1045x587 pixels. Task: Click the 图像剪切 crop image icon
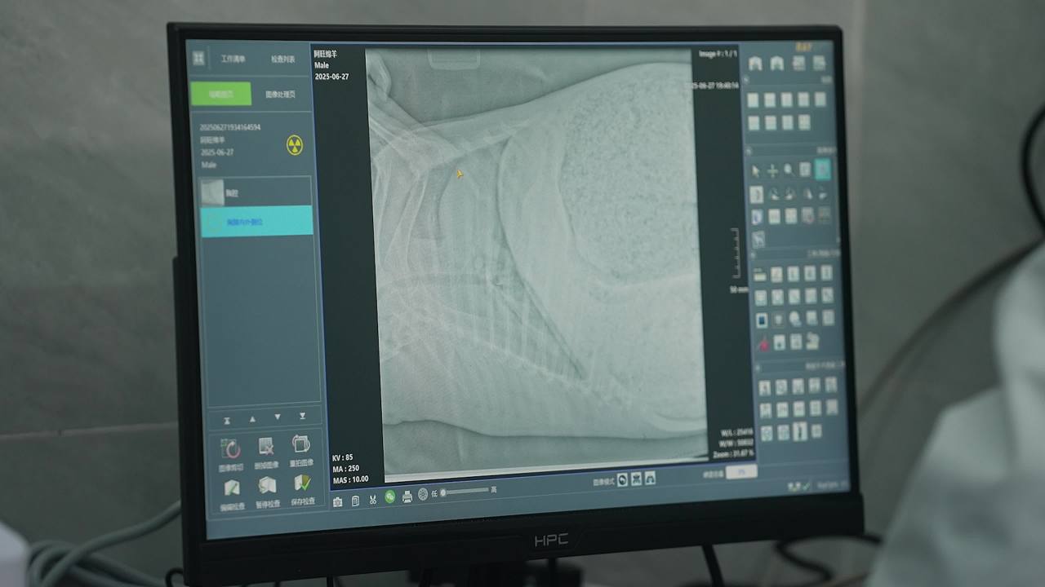[x=231, y=448]
